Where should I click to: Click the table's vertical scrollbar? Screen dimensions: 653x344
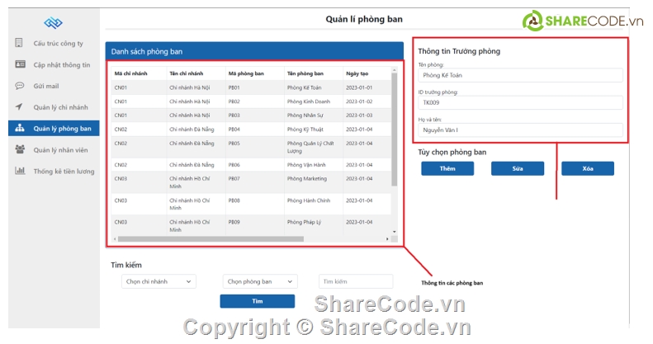click(x=394, y=148)
